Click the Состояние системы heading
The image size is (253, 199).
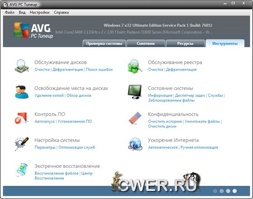coord(170,88)
